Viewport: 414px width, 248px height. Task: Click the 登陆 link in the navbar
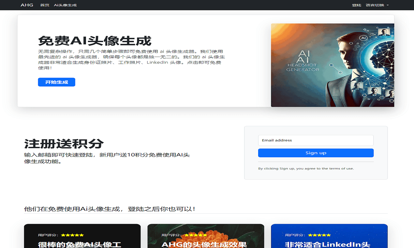[357, 5]
